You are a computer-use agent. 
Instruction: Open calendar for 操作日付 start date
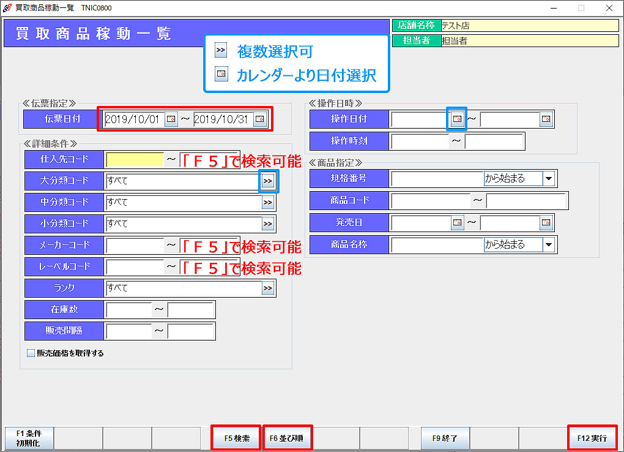(456, 119)
